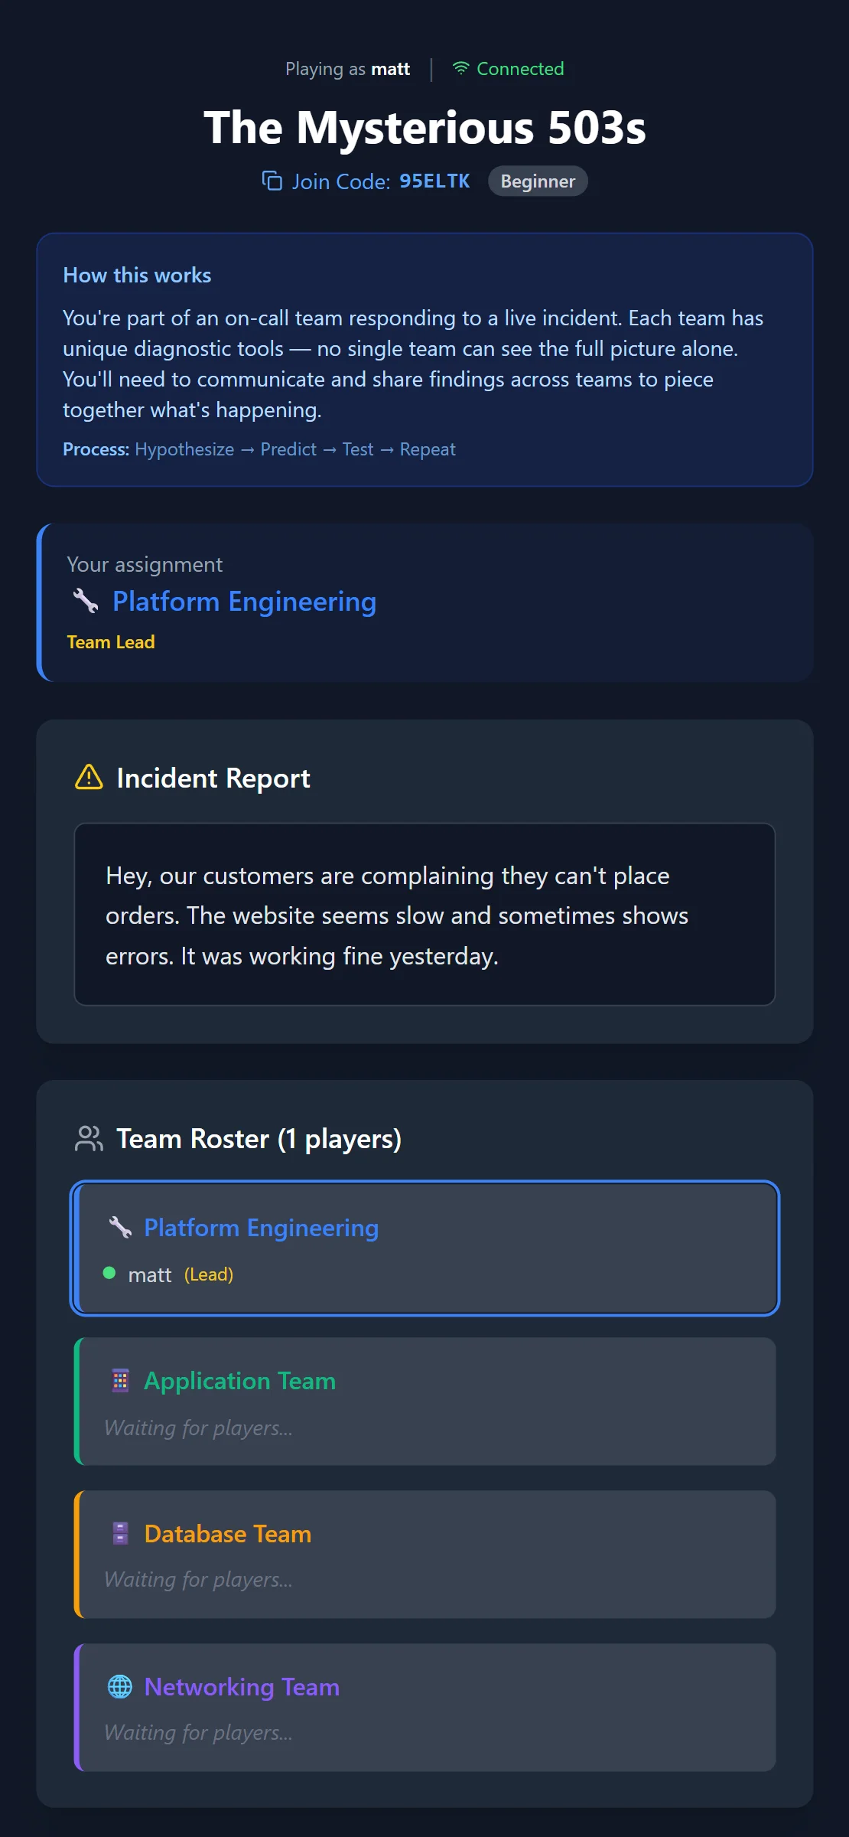Click matt's green online status dot

(x=109, y=1273)
